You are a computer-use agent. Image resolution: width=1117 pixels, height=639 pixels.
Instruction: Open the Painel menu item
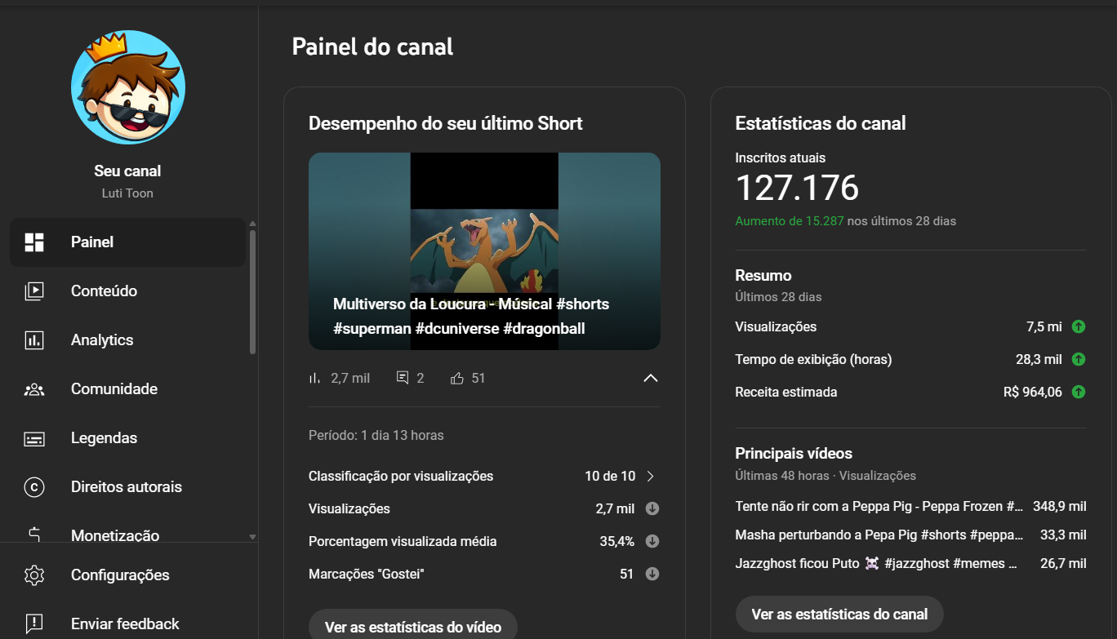click(127, 242)
